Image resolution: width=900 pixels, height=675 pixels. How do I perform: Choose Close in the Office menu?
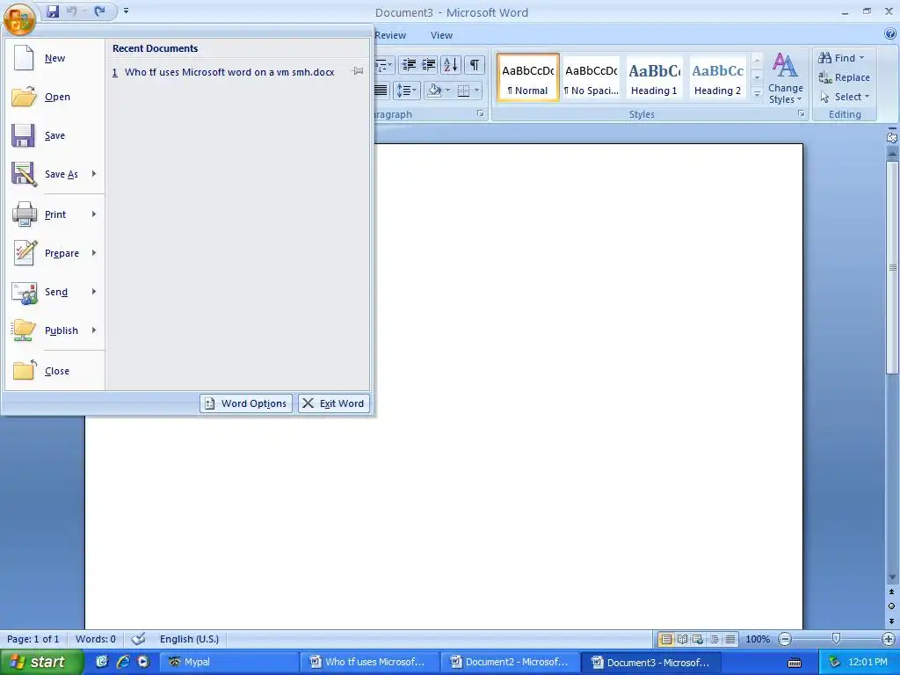(x=54, y=371)
